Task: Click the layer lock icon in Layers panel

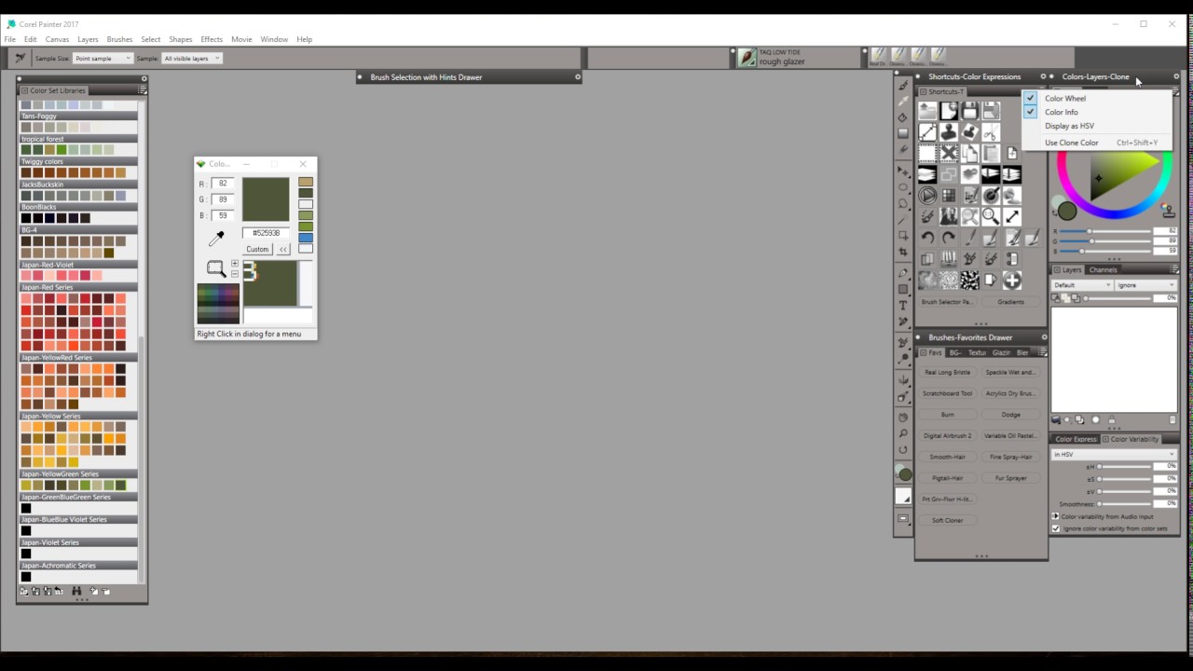Action: point(1112,420)
